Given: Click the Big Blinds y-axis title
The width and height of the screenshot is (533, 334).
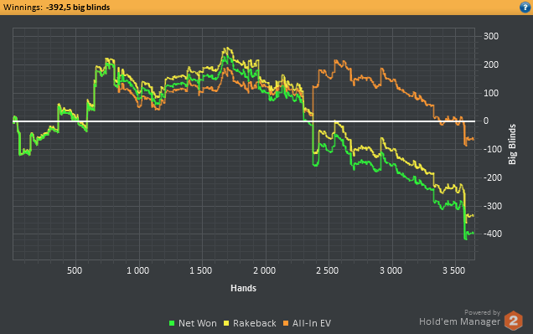Looking at the screenshot, I should click(x=512, y=144).
